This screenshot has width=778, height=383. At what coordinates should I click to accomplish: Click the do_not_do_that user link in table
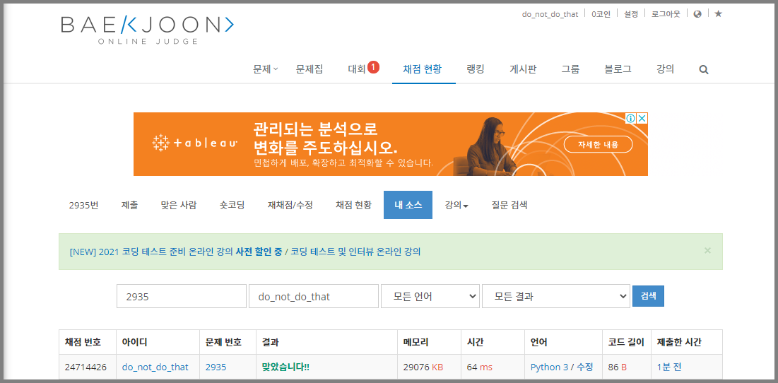(x=155, y=367)
